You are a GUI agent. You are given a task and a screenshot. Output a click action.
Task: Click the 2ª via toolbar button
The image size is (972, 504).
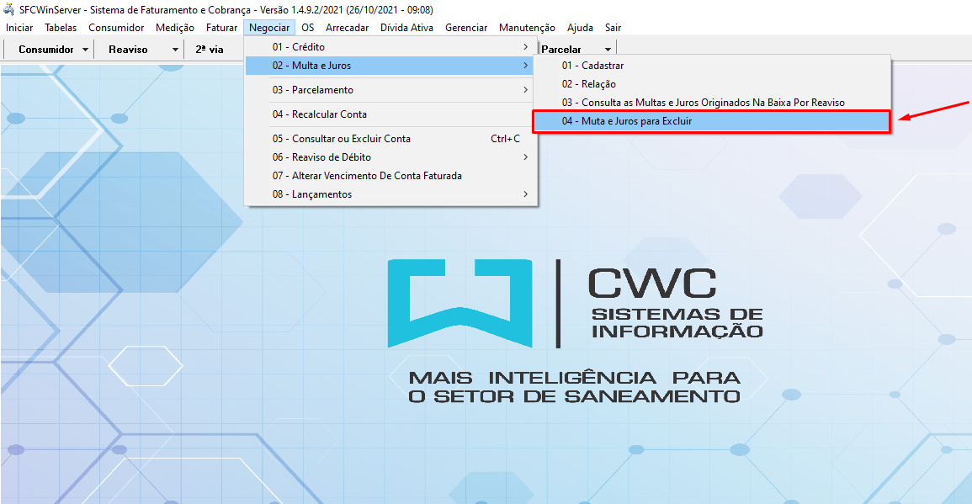210,50
